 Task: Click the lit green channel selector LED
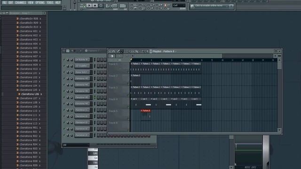95,97
